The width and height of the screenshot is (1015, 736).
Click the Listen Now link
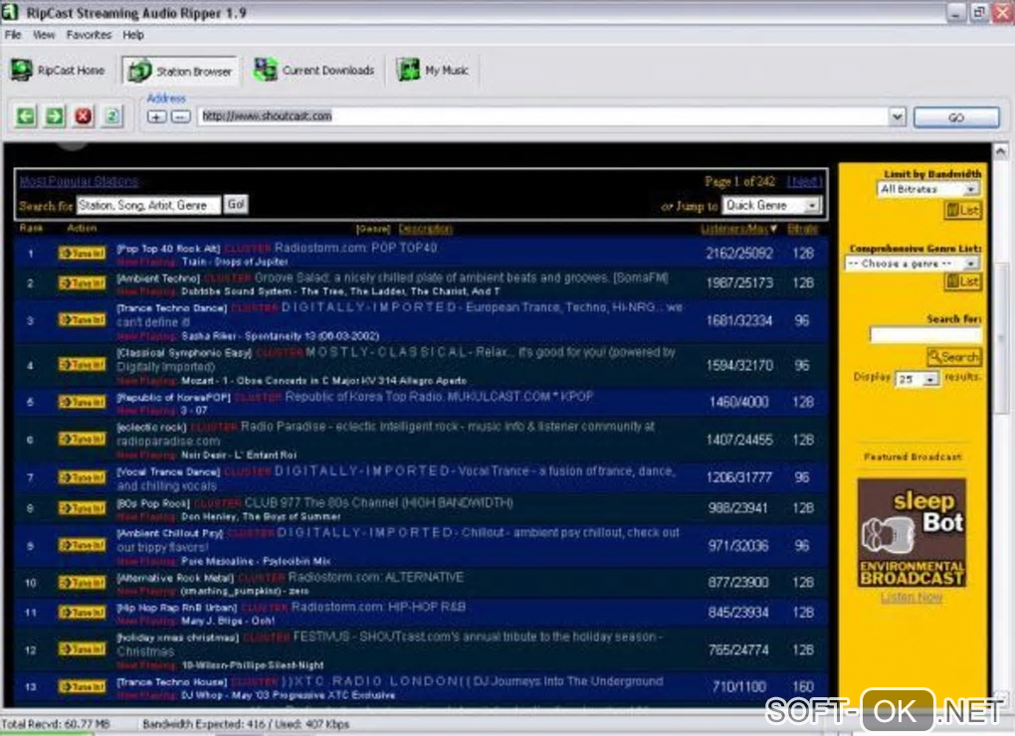pyautogui.click(x=912, y=598)
